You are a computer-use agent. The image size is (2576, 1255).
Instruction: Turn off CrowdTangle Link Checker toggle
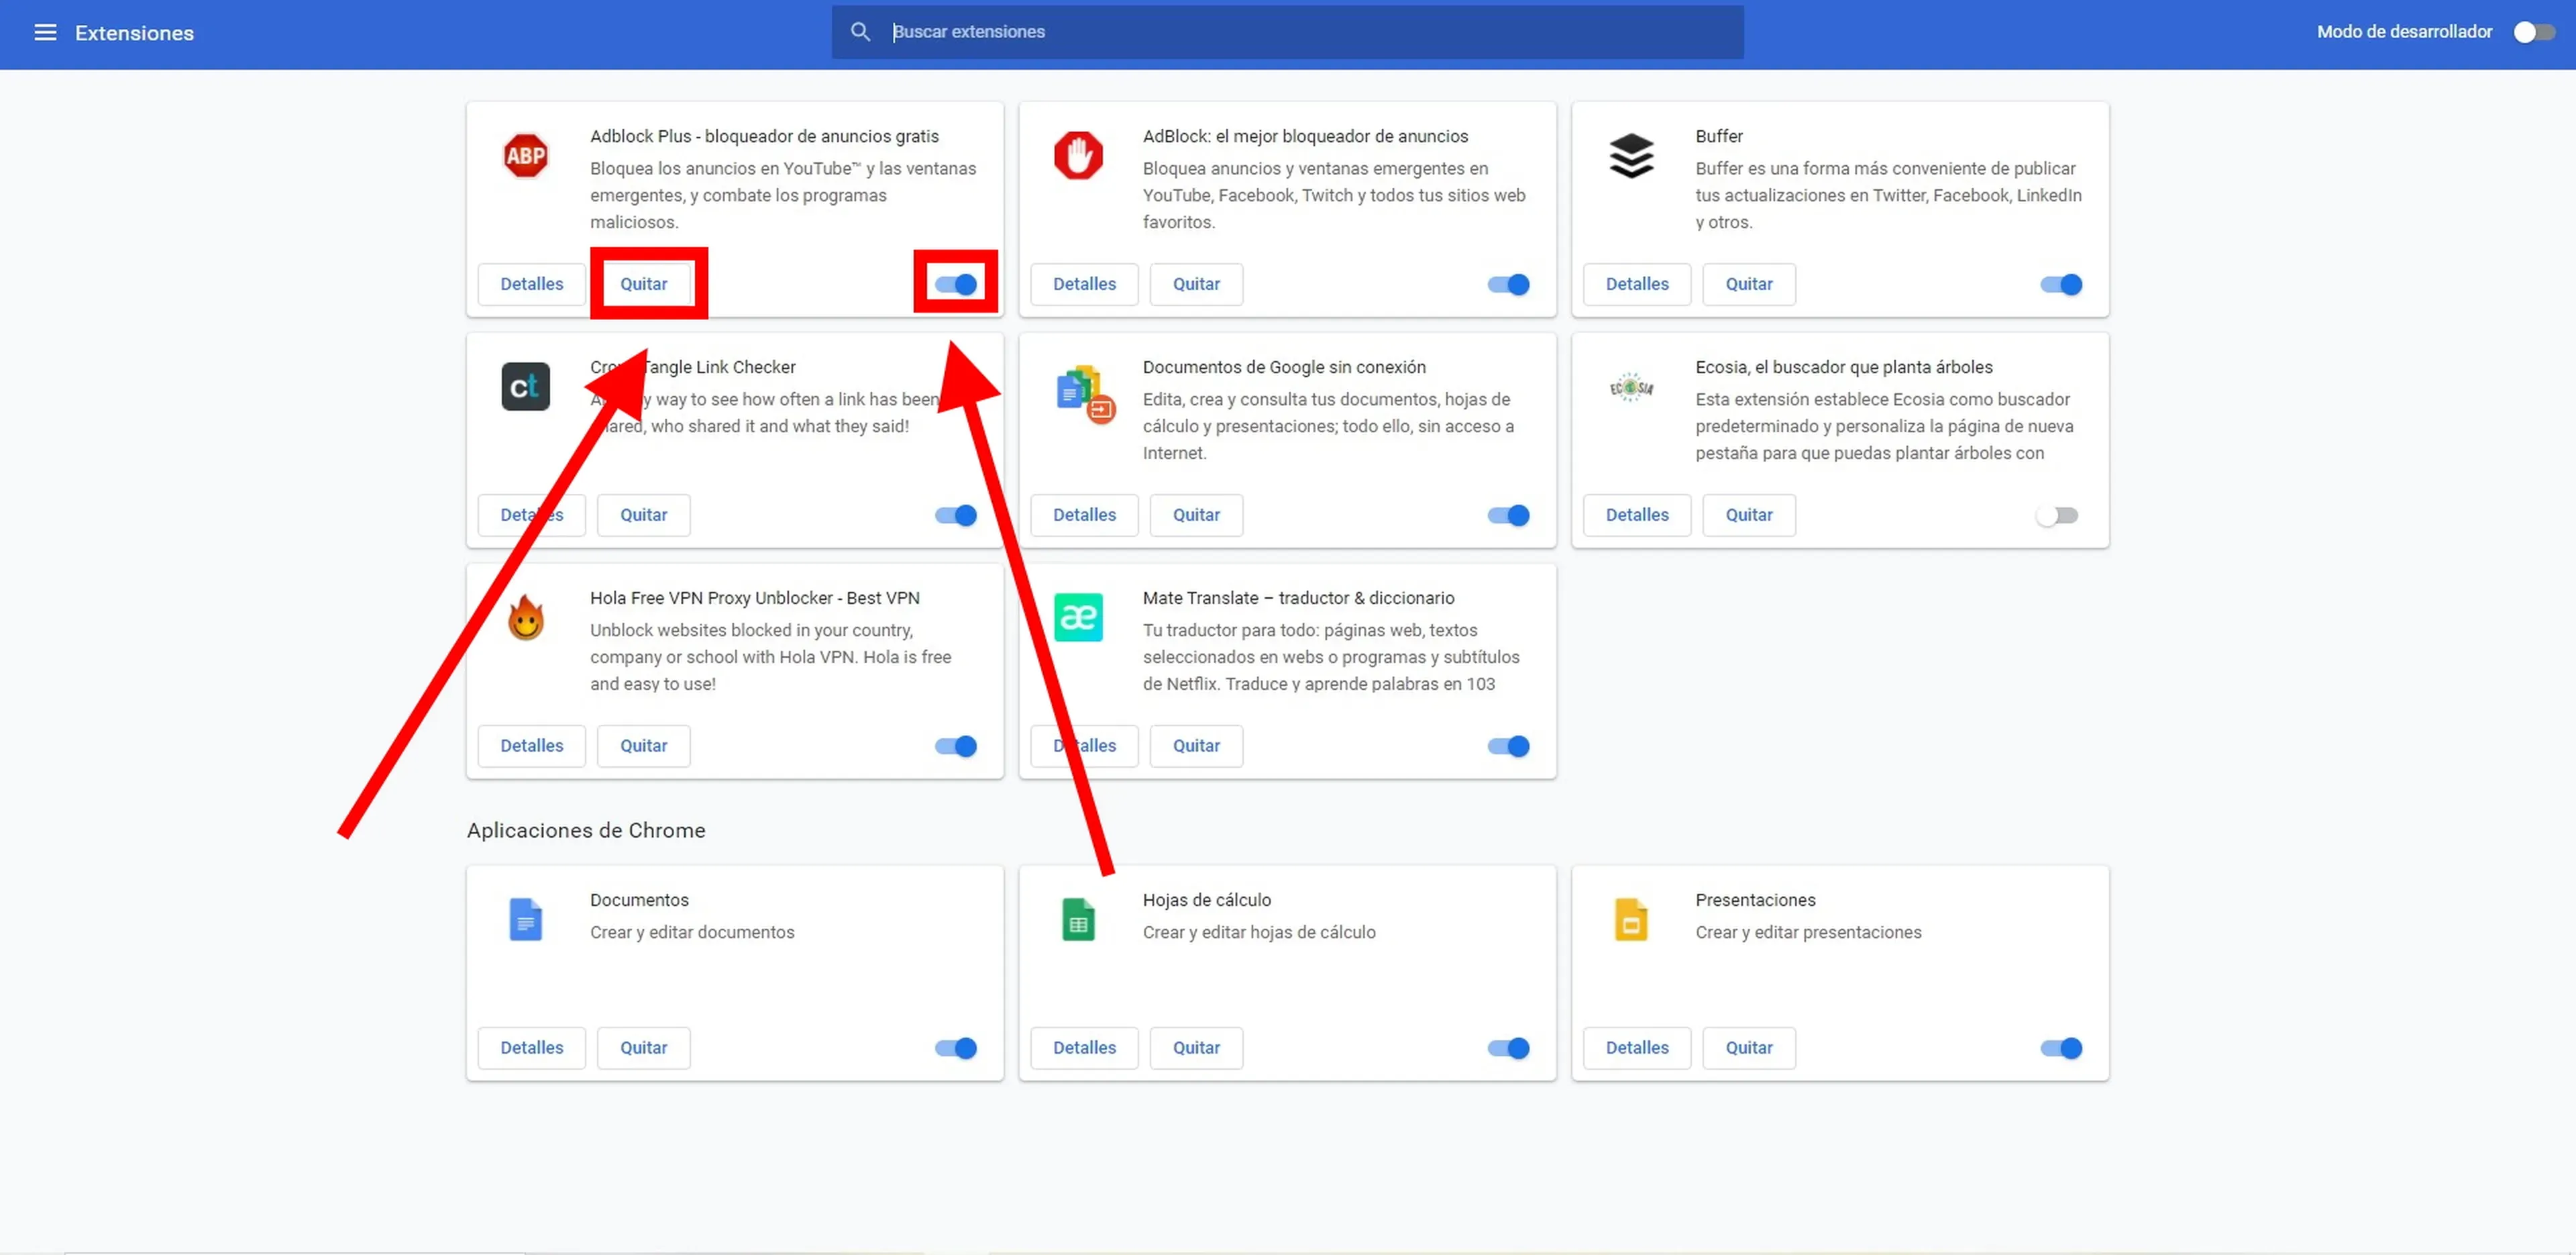(956, 515)
